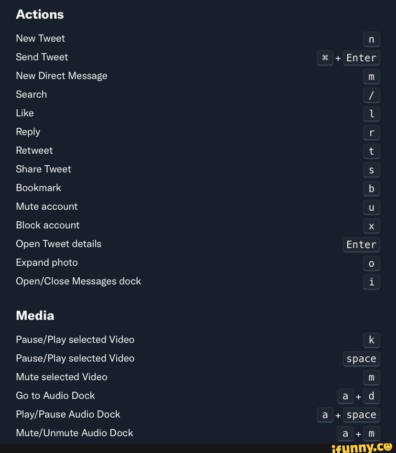396x453 pixels.
Task: Click the 'k' key badge under Media
Action: point(371,340)
